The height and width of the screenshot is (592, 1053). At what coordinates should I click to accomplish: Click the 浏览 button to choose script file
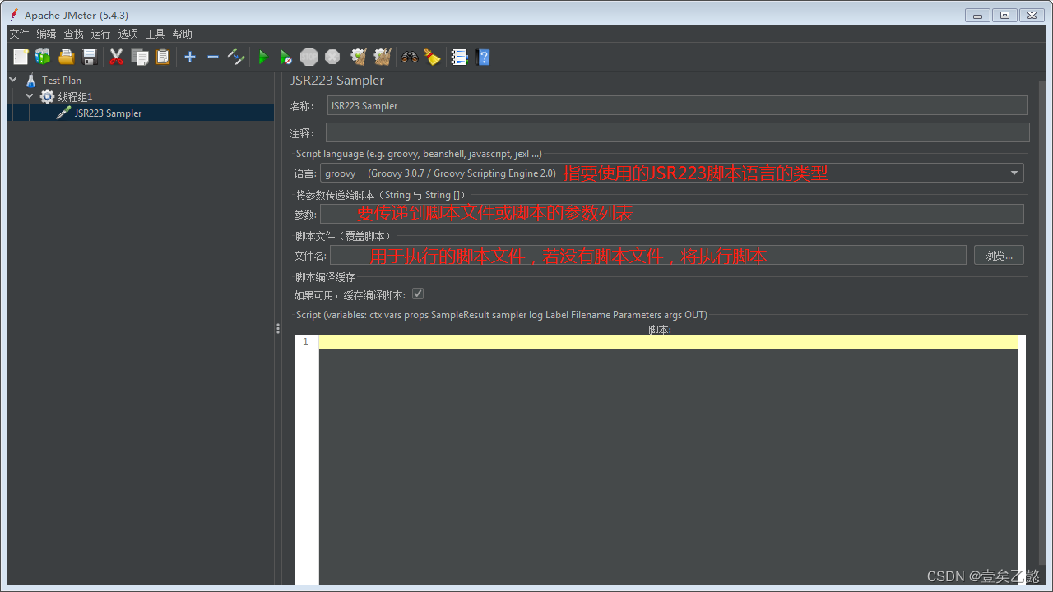coord(998,255)
